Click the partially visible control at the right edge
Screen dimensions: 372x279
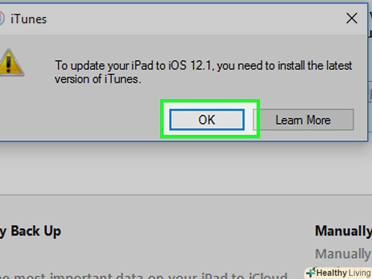pyautogui.click(x=370, y=92)
